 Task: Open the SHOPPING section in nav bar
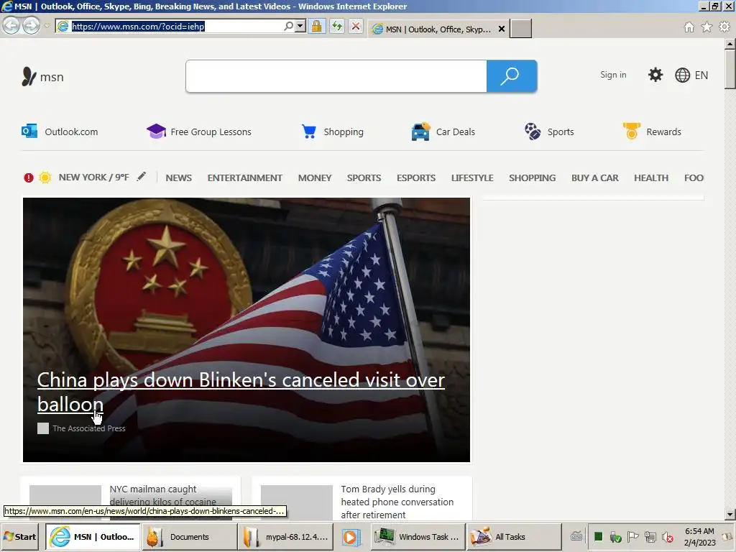(533, 178)
